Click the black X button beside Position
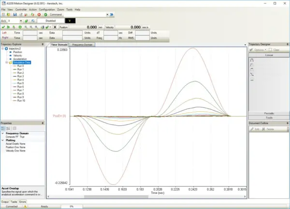 (x=56, y=27)
